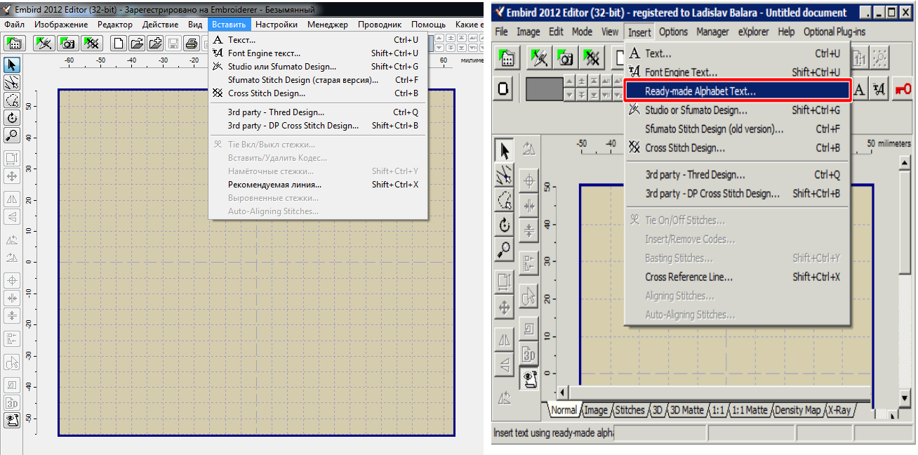Select rotate tool in Russian window
The width and height of the screenshot is (918, 455).
pyautogui.click(x=12, y=118)
